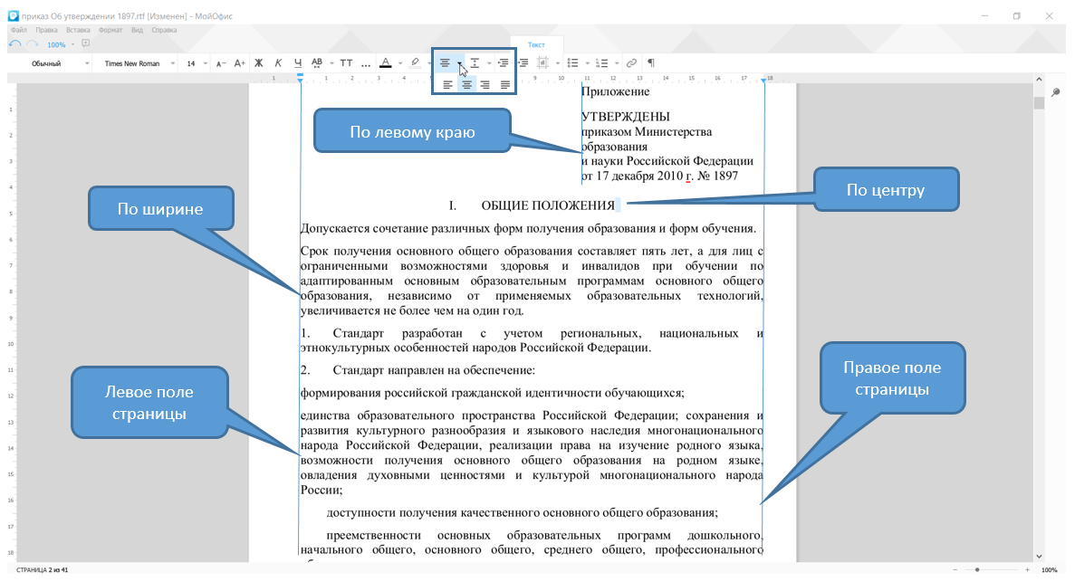Open the character spacing dropdown arrow
Image resolution: width=1075 pixels, height=582 pixels.
331,63
